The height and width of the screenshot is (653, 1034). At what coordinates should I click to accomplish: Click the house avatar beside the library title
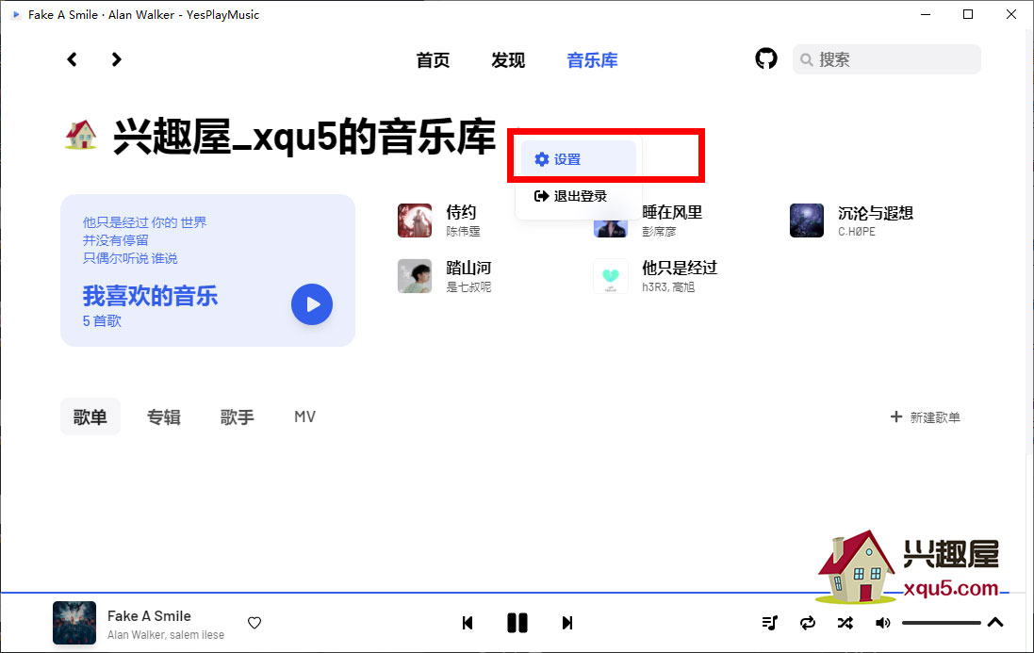[81, 135]
